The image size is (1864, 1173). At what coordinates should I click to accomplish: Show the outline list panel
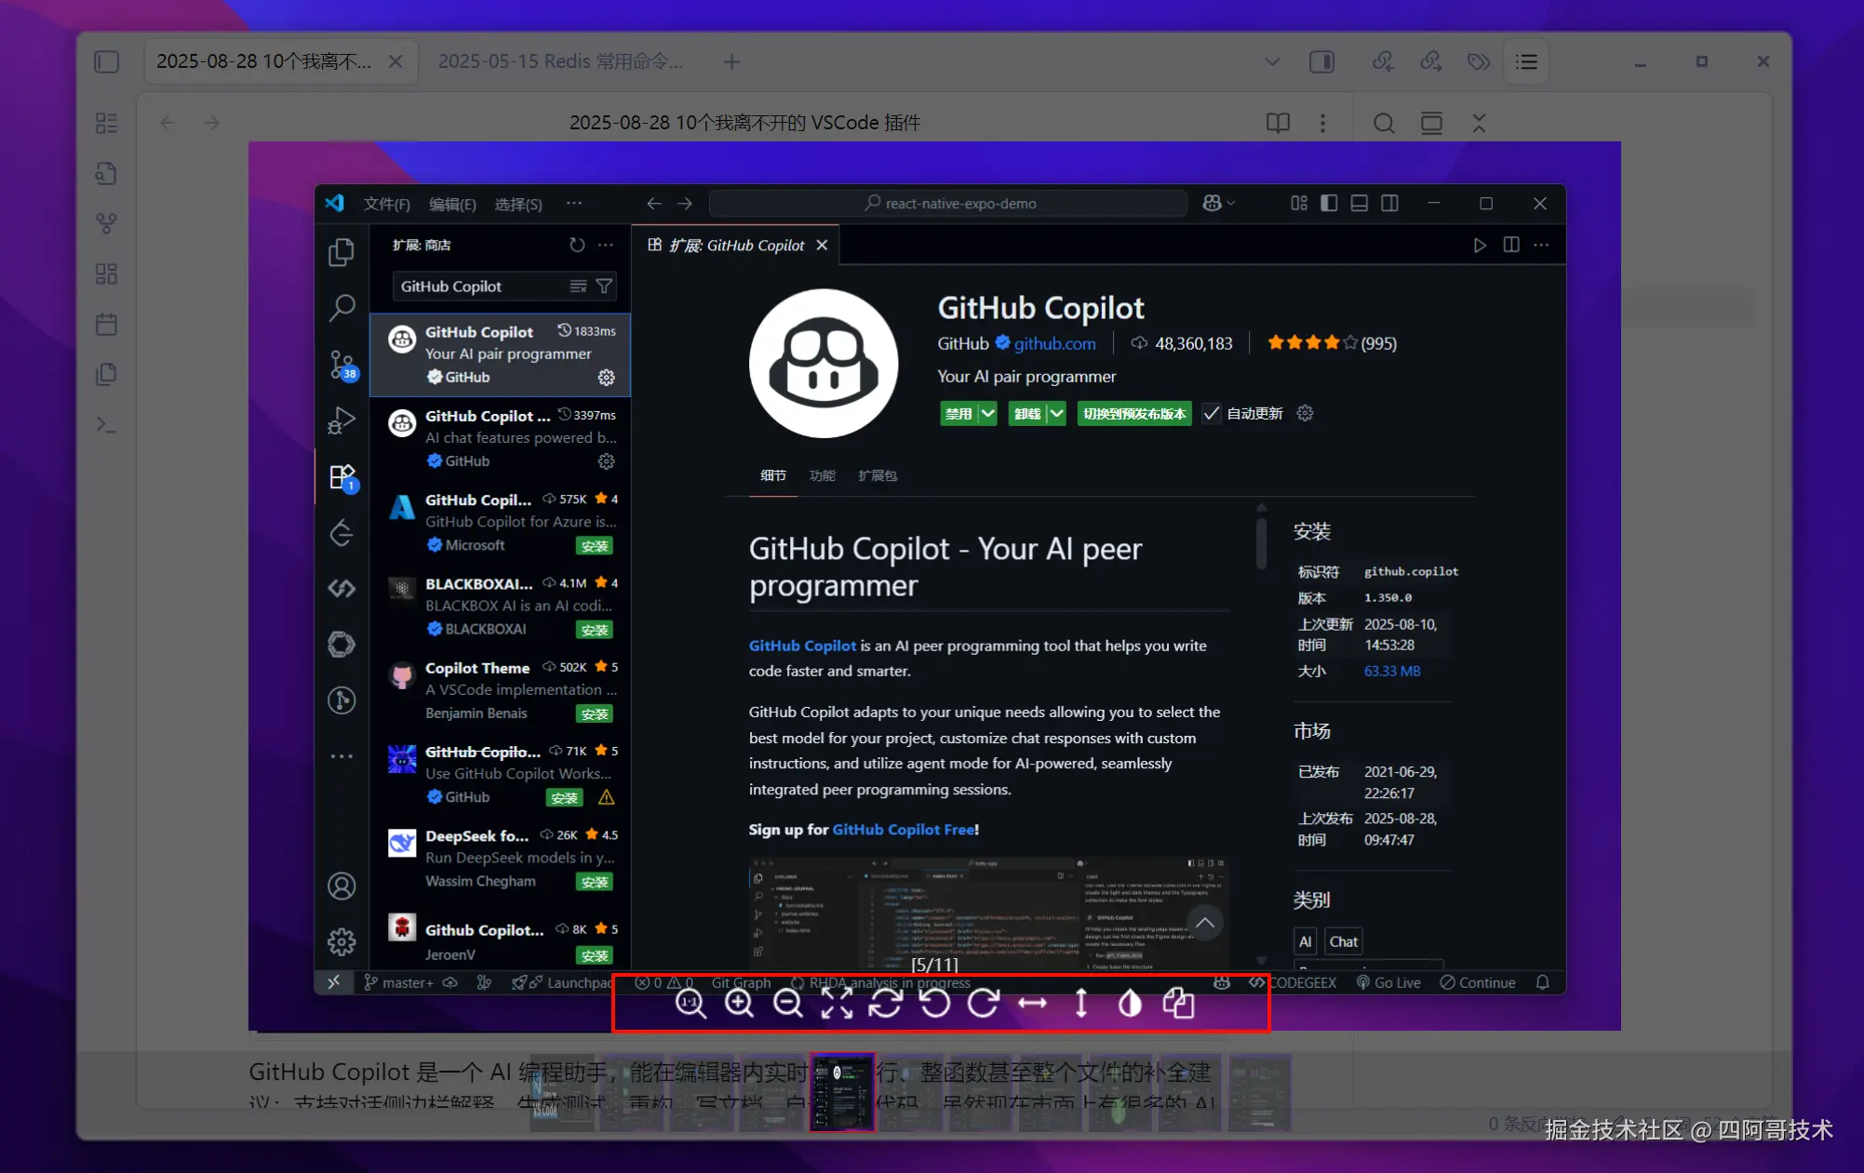click(1526, 61)
